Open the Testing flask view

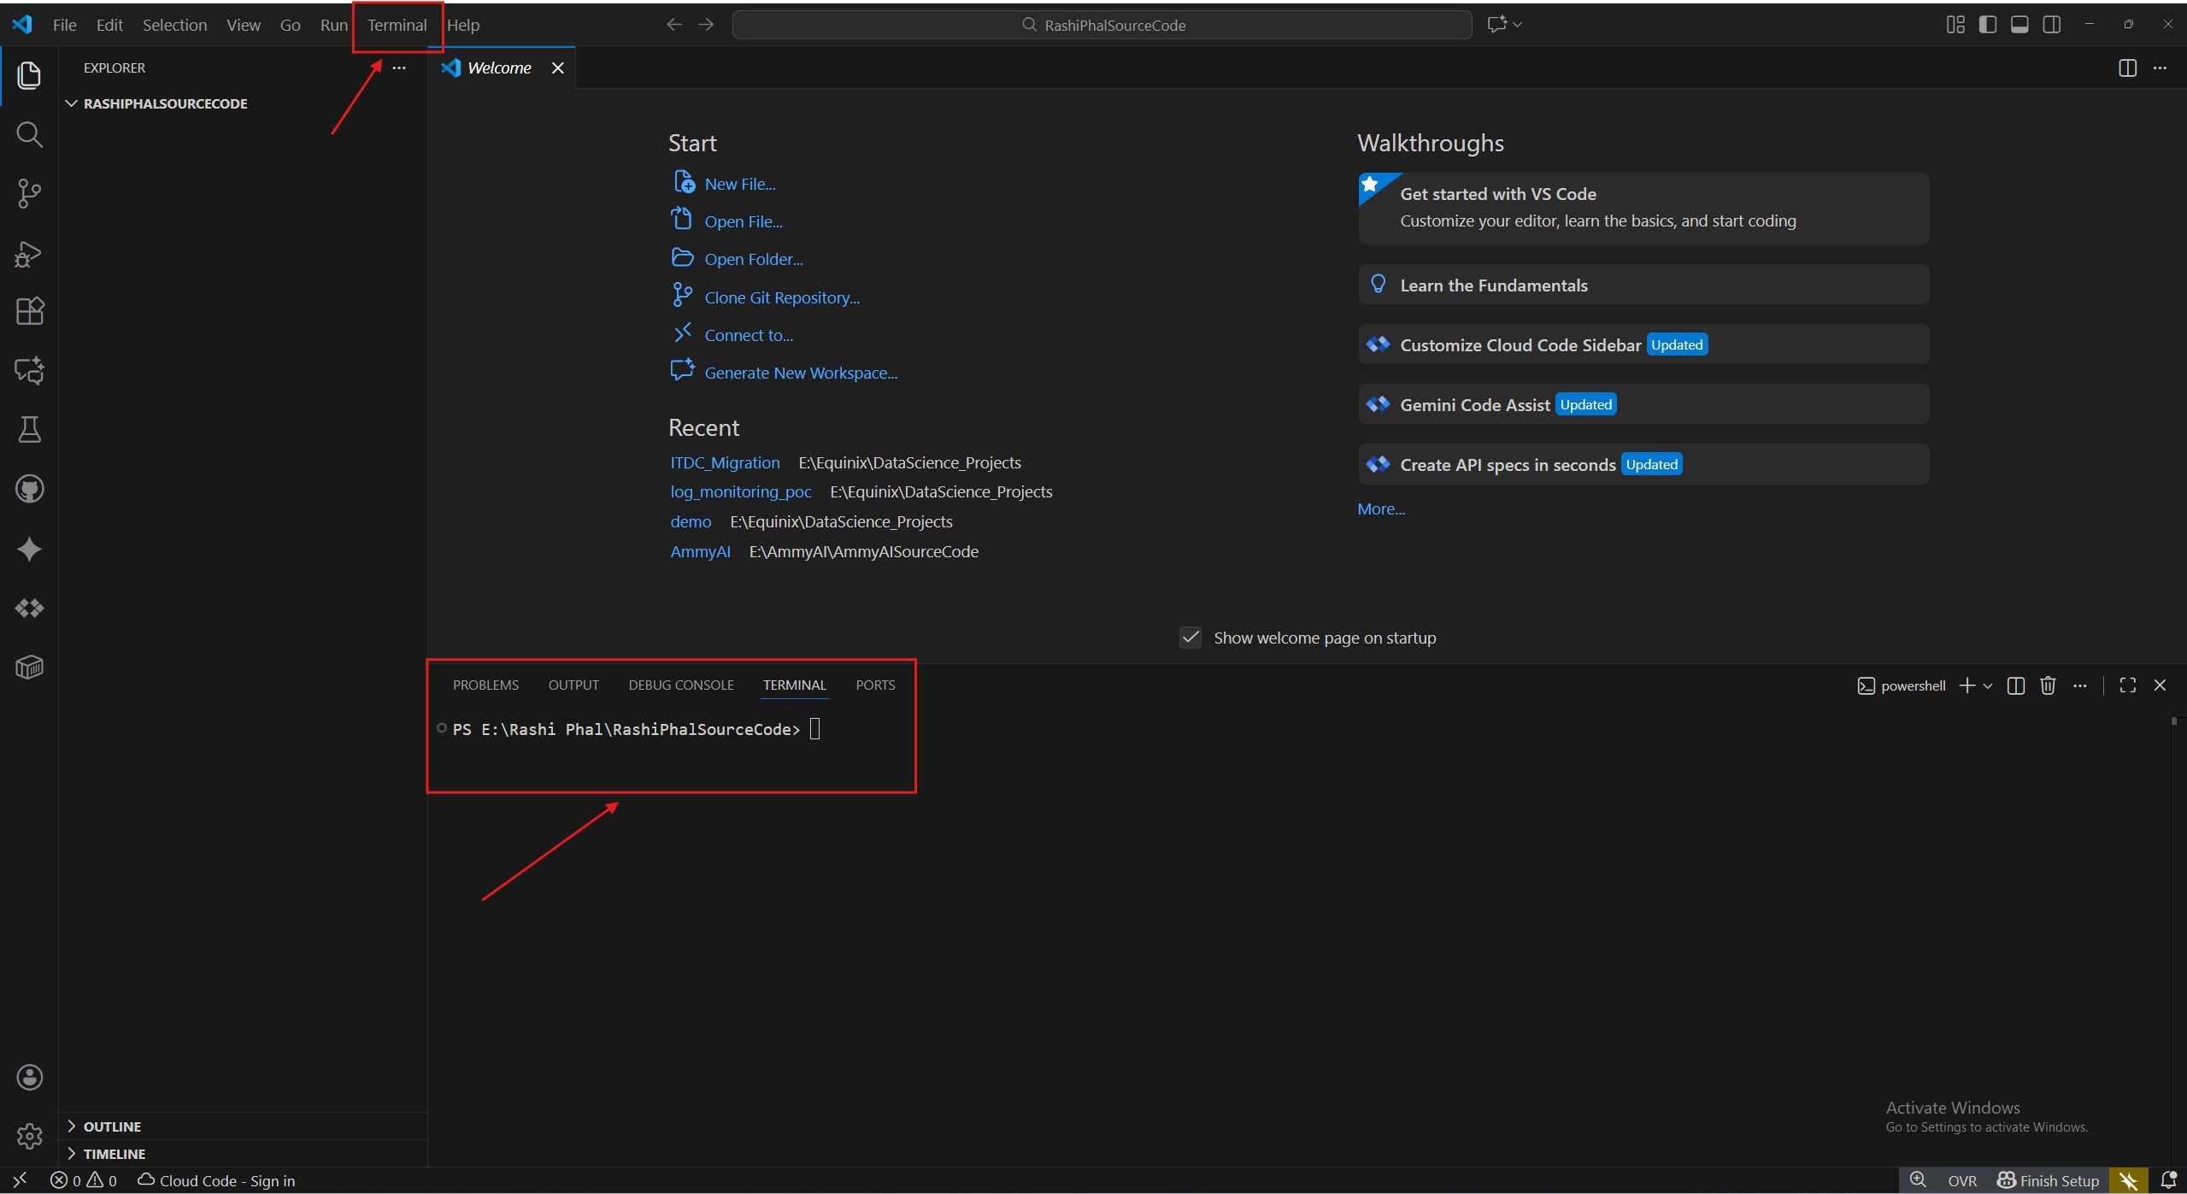29,430
